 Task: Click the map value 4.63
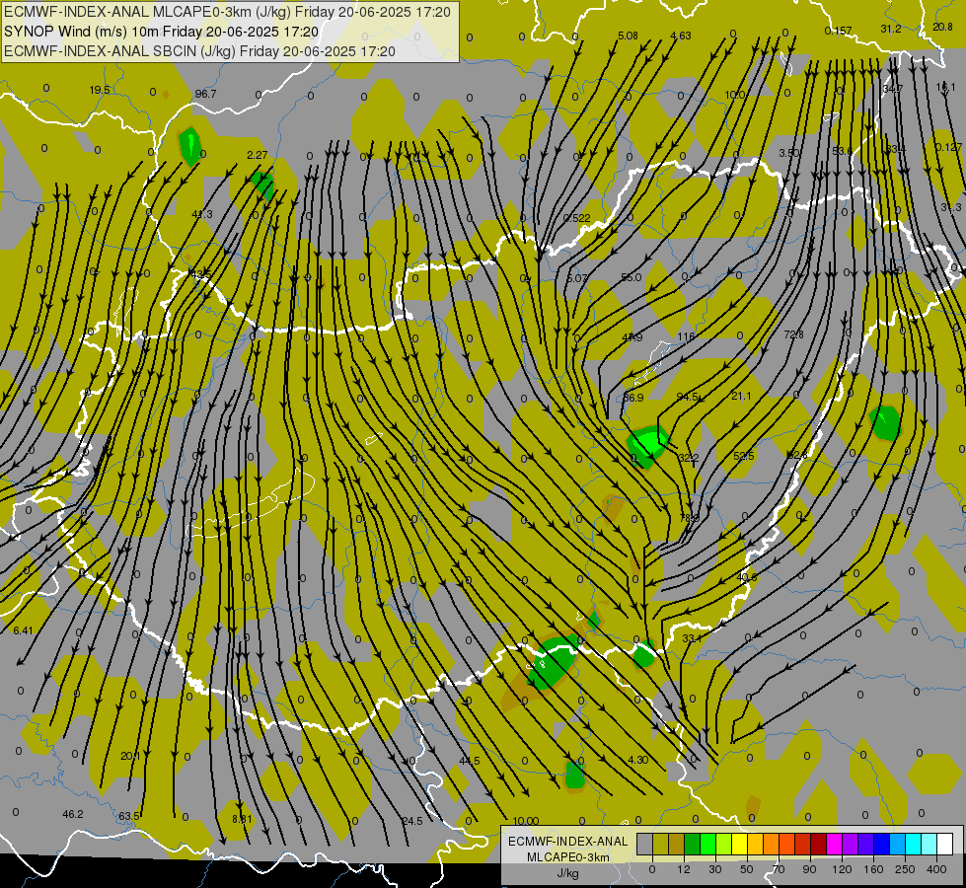click(681, 36)
